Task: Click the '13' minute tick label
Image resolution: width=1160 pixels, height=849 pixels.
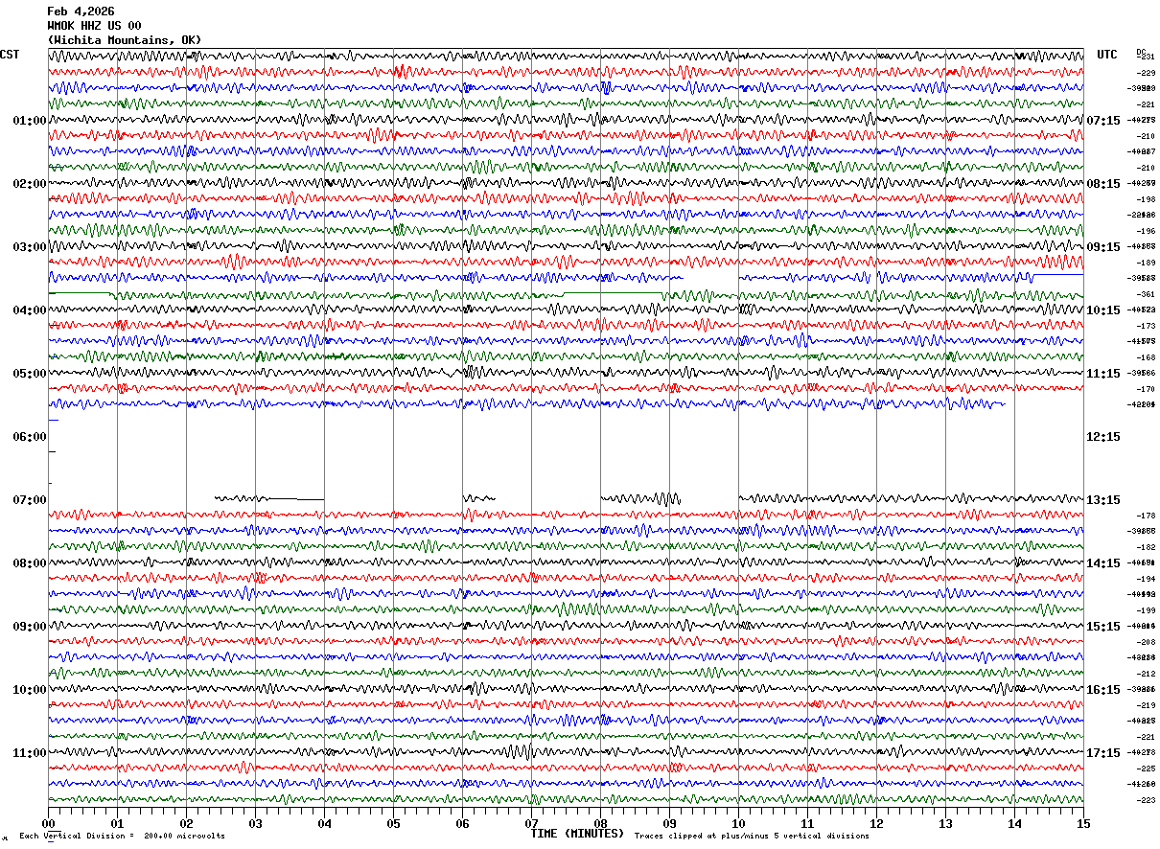Action: point(945,823)
